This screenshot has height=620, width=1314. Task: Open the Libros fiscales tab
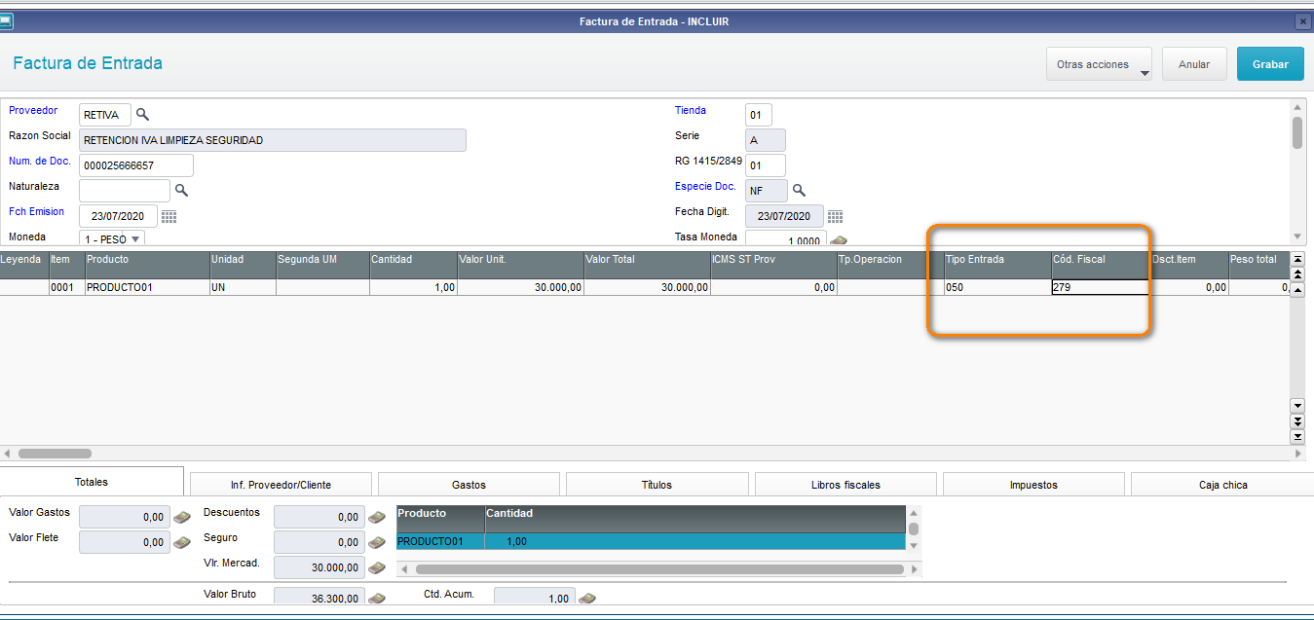pyautogui.click(x=845, y=484)
